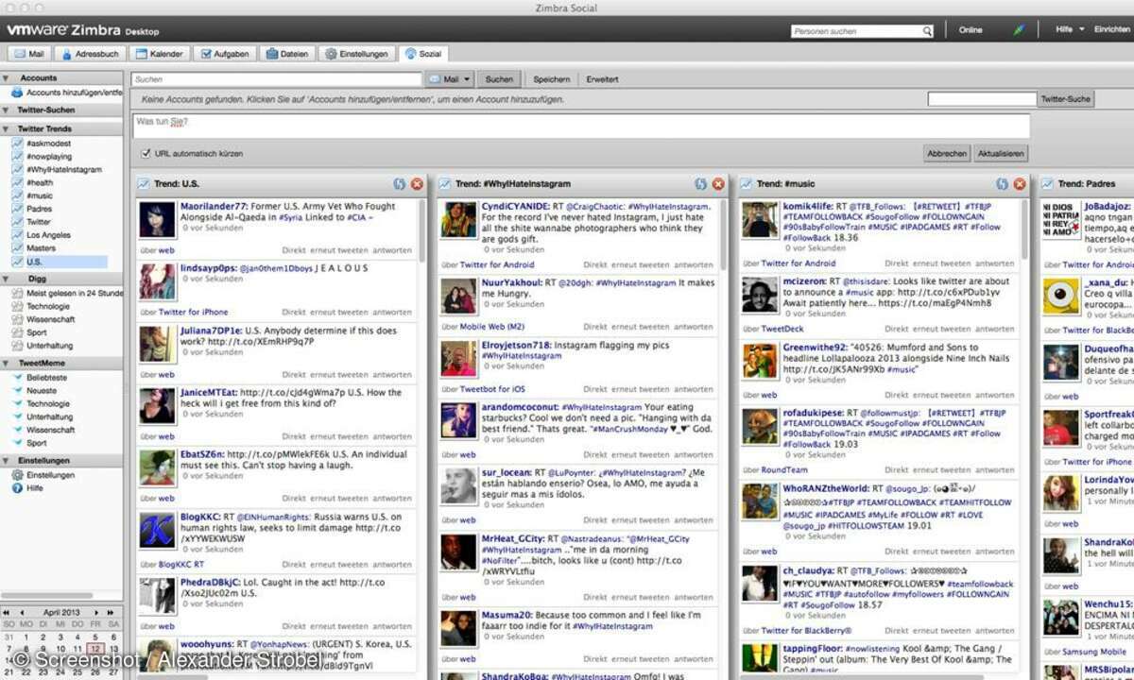Switch to the Mail tab
Image resolution: width=1134 pixels, height=680 pixels.
pyautogui.click(x=27, y=54)
